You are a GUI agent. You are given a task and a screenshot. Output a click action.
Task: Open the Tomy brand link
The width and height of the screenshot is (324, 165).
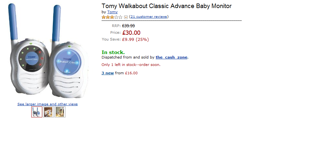click(113, 12)
